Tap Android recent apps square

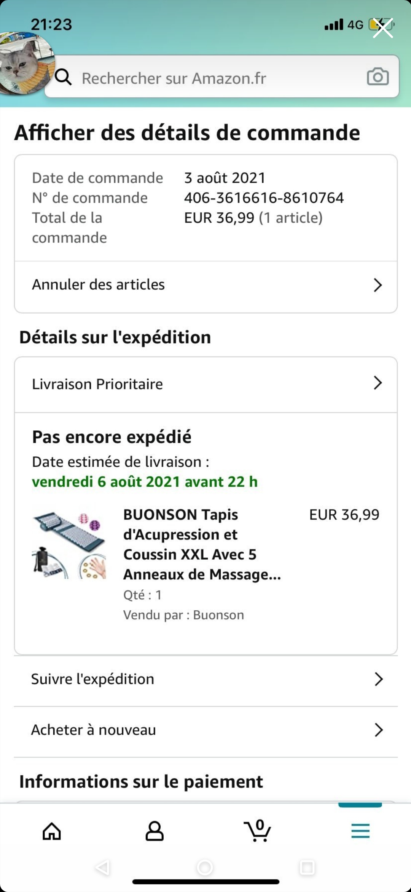click(307, 868)
